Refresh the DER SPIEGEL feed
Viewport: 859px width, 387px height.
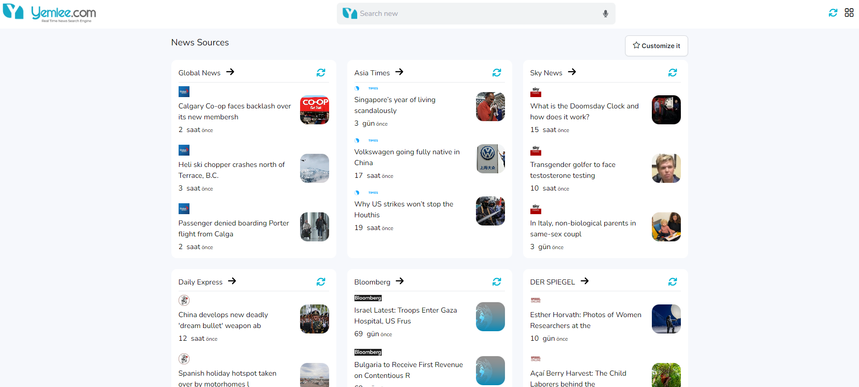673,282
